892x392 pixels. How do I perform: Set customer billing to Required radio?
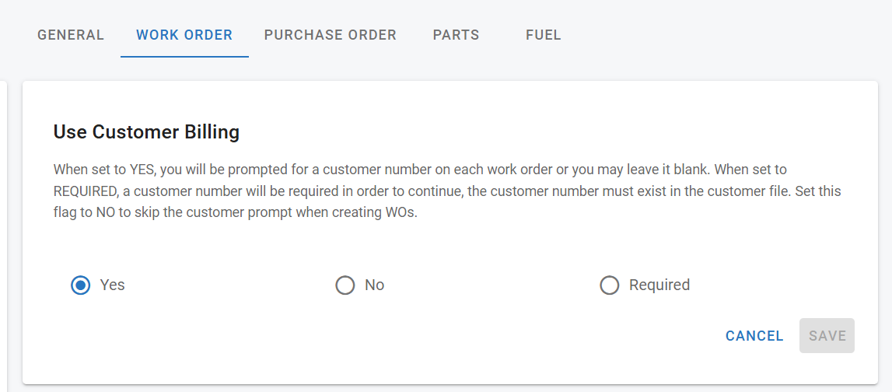click(x=609, y=285)
